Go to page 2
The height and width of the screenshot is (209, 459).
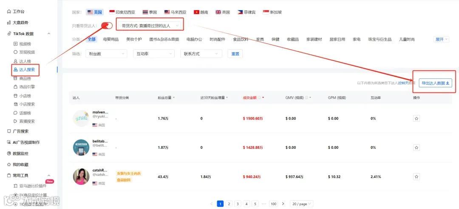point(229,204)
